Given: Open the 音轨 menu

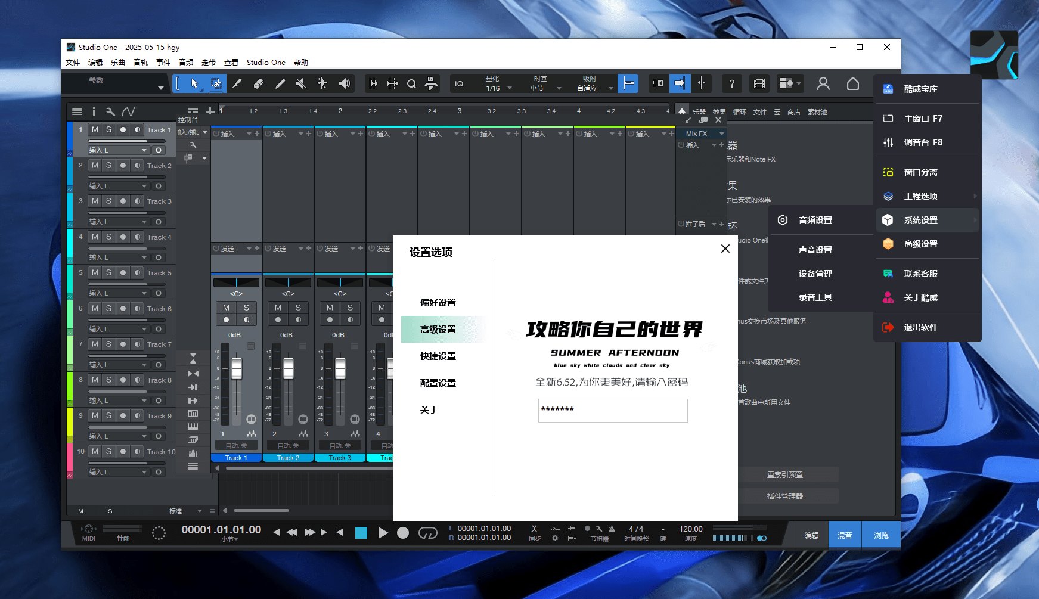Looking at the screenshot, I should pyautogui.click(x=141, y=62).
